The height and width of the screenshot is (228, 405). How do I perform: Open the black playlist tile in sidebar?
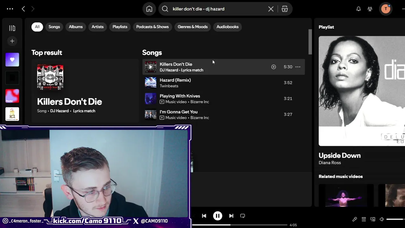pos(12,78)
